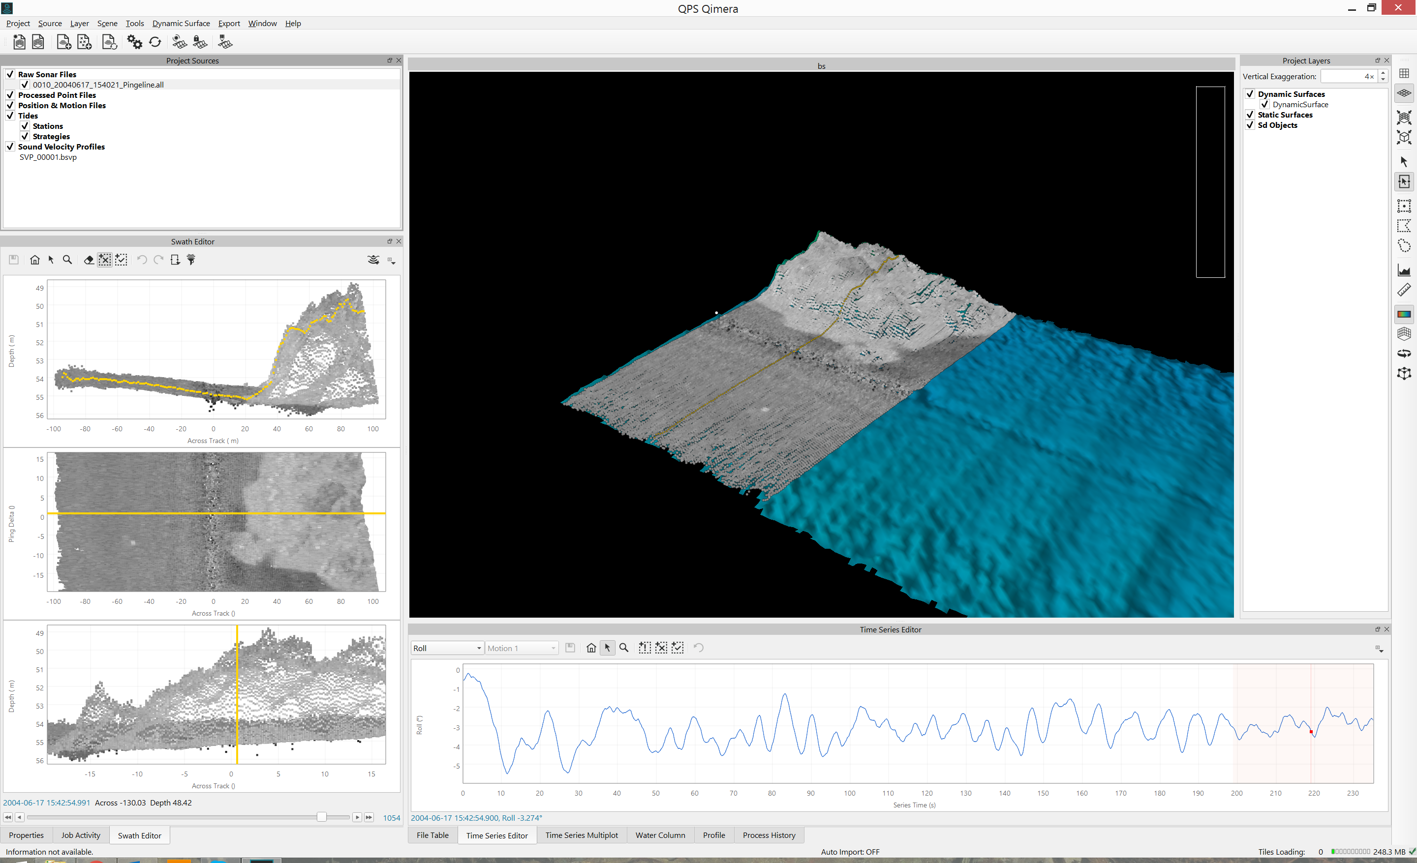Increase Vertical Exaggeration with the up arrow
Screen dimensions: 1417x863
click(1383, 73)
